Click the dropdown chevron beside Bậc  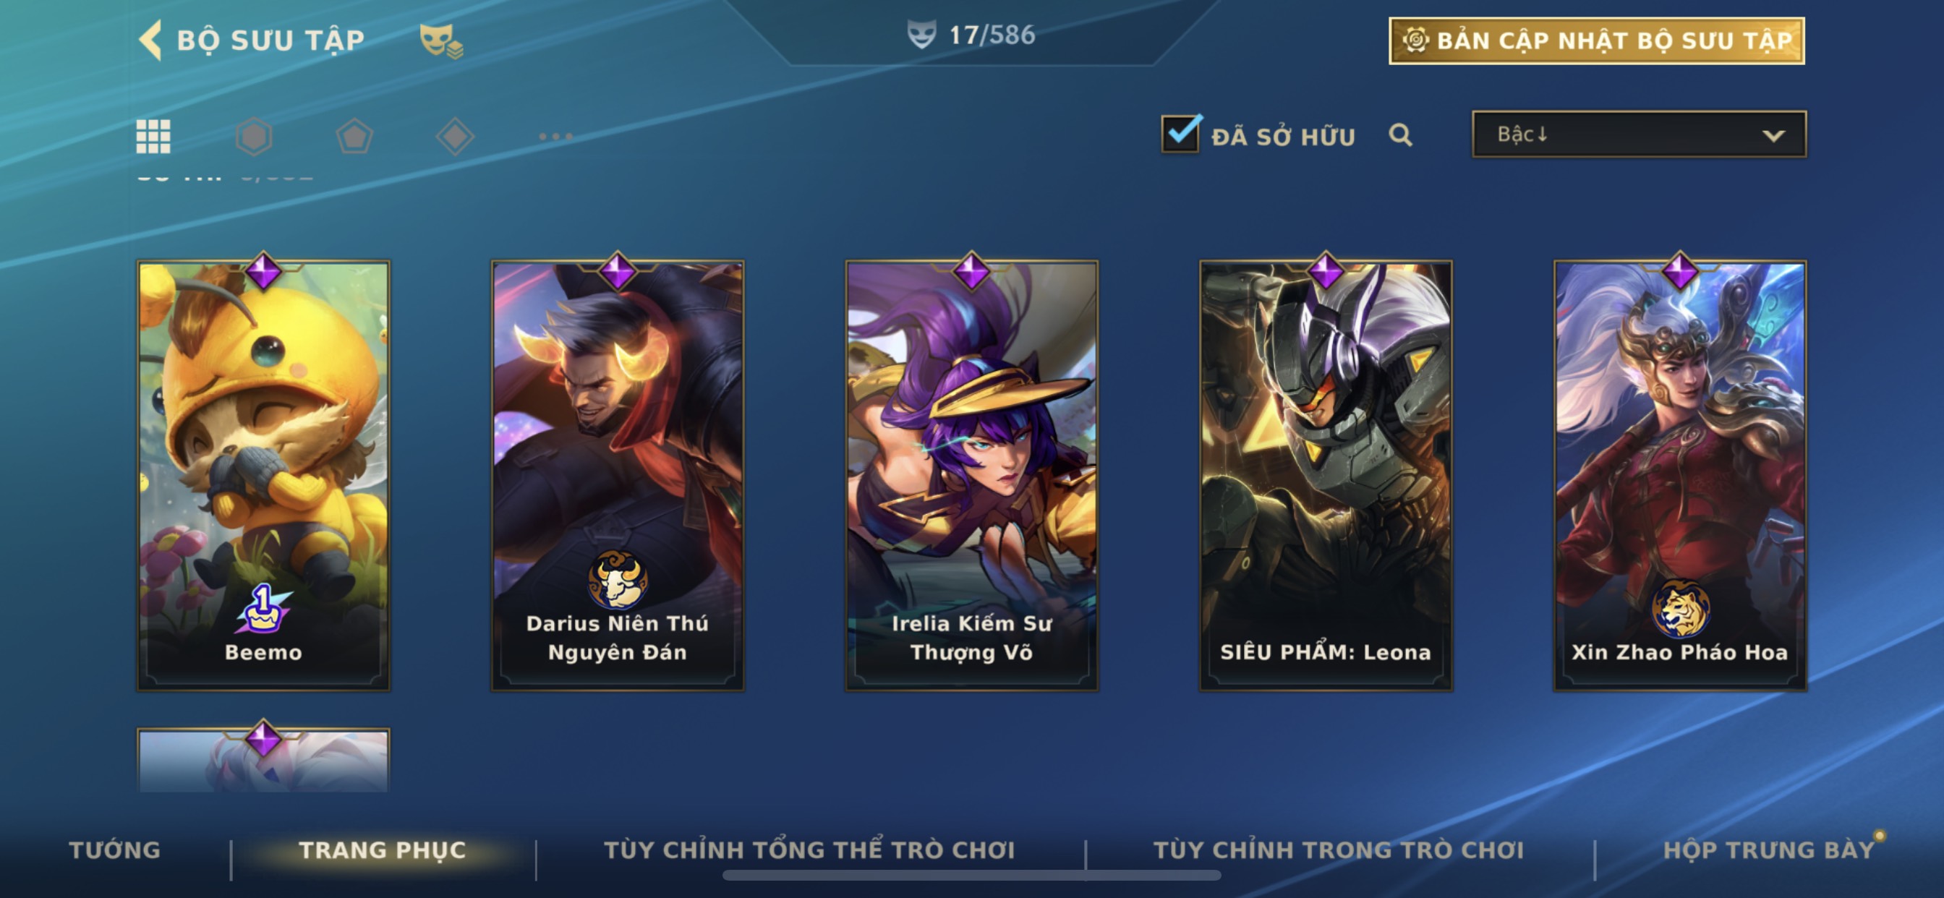tap(1773, 136)
